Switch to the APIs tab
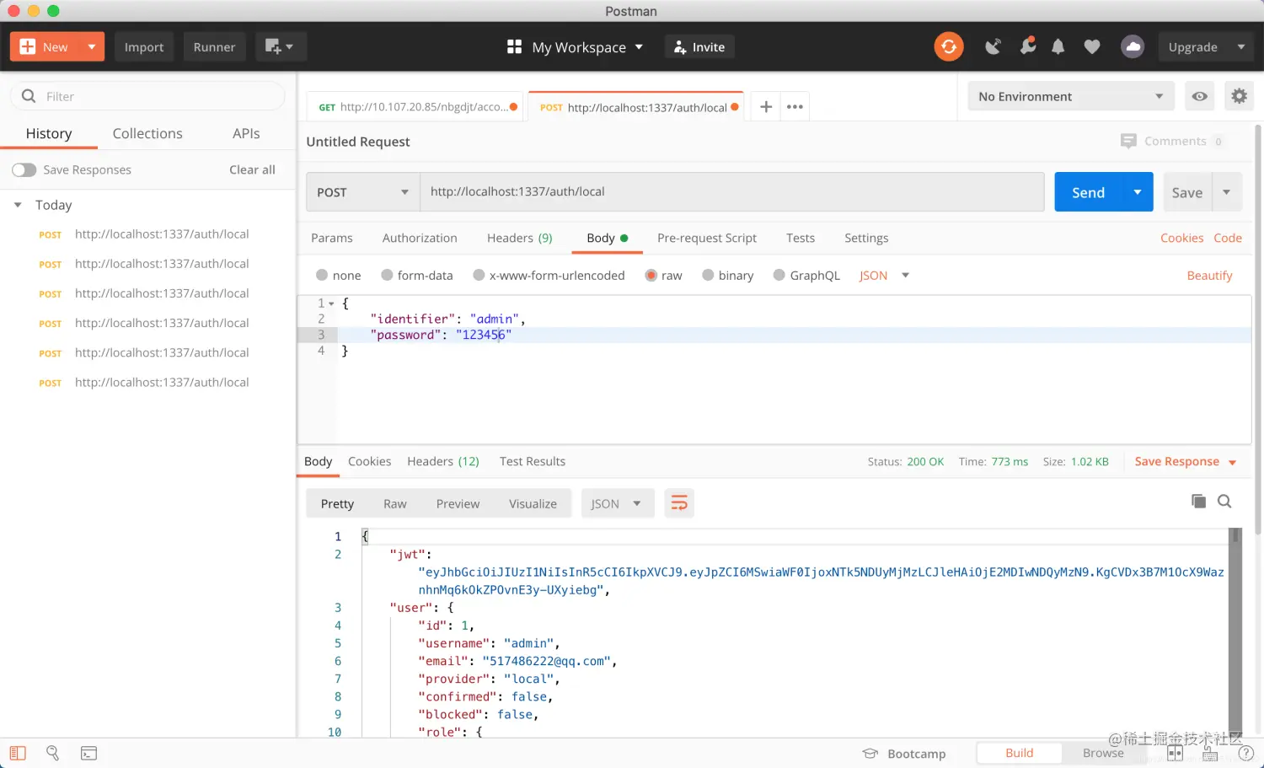The width and height of the screenshot is (1264, 768). 246,133
